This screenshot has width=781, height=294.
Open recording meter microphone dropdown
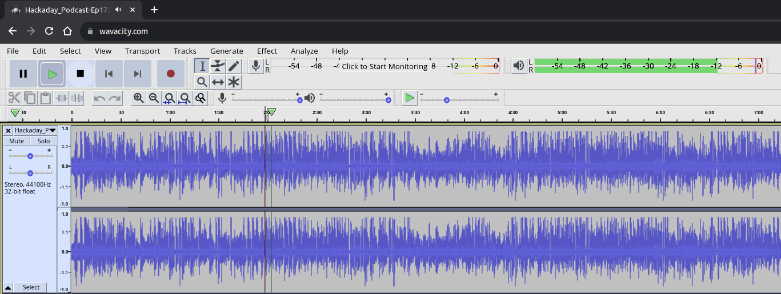coord(256,66)
